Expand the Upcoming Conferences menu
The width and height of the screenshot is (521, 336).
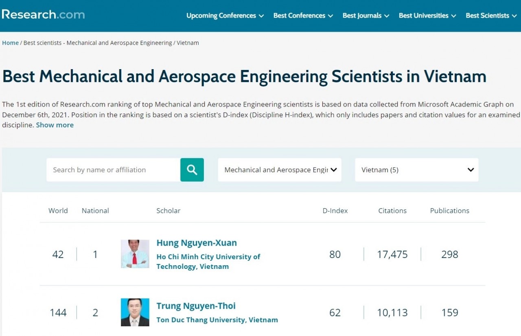[x=225, y=15]
